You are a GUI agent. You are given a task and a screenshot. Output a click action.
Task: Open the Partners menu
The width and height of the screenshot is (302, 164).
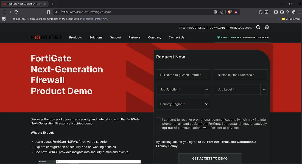point(135,37)
